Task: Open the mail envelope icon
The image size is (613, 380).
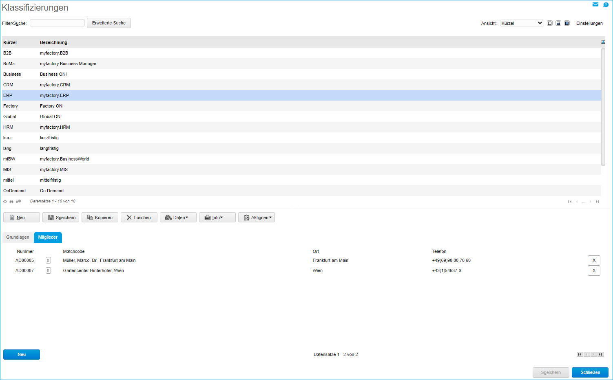Action: [595, 4]
